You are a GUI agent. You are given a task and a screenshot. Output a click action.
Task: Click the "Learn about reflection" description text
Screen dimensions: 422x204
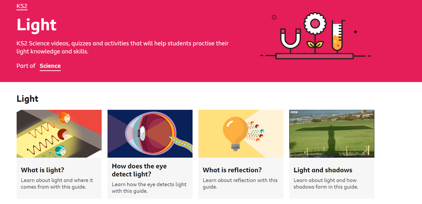[x=240, y=184]
